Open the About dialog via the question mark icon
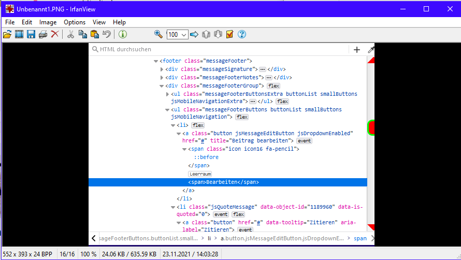Viewport: 461px width, 260px height. pos(241,34)
